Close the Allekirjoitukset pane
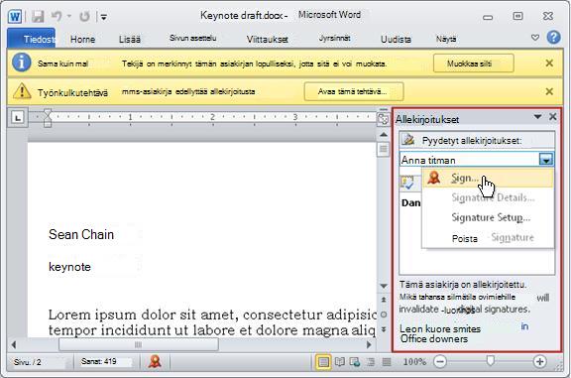Viewport: 571px width, 378px height. [x=553, y=117]
